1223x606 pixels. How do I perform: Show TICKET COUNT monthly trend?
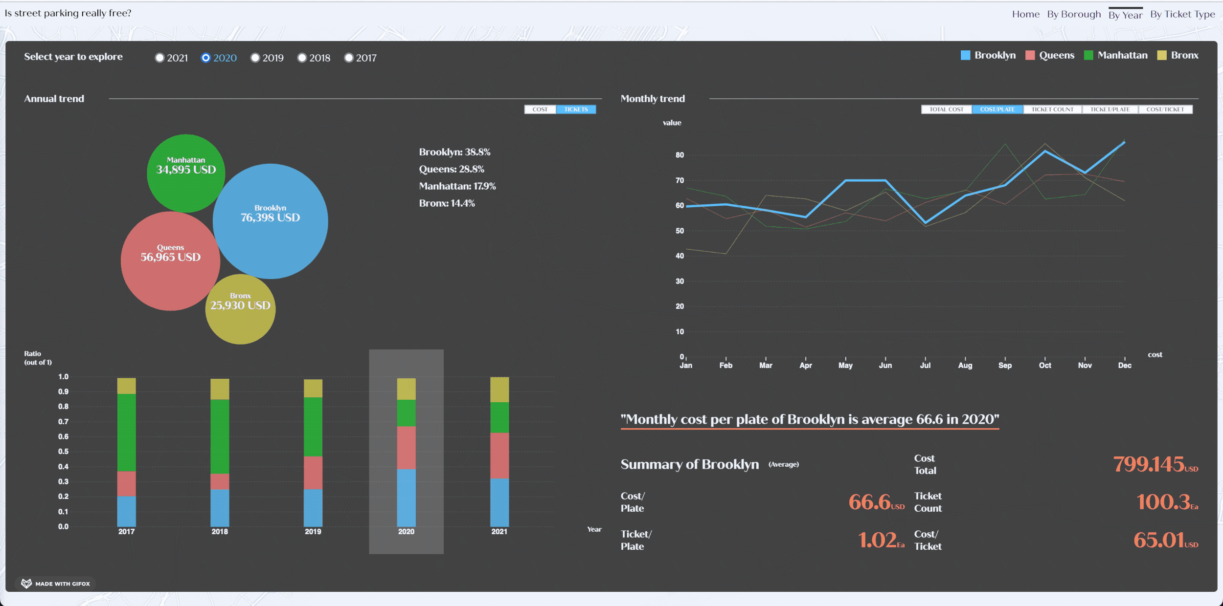click(x=1052, y=109)
